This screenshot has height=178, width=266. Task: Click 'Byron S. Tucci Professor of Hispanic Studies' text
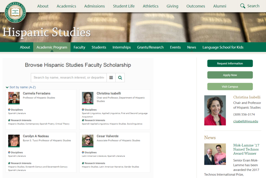47,140
